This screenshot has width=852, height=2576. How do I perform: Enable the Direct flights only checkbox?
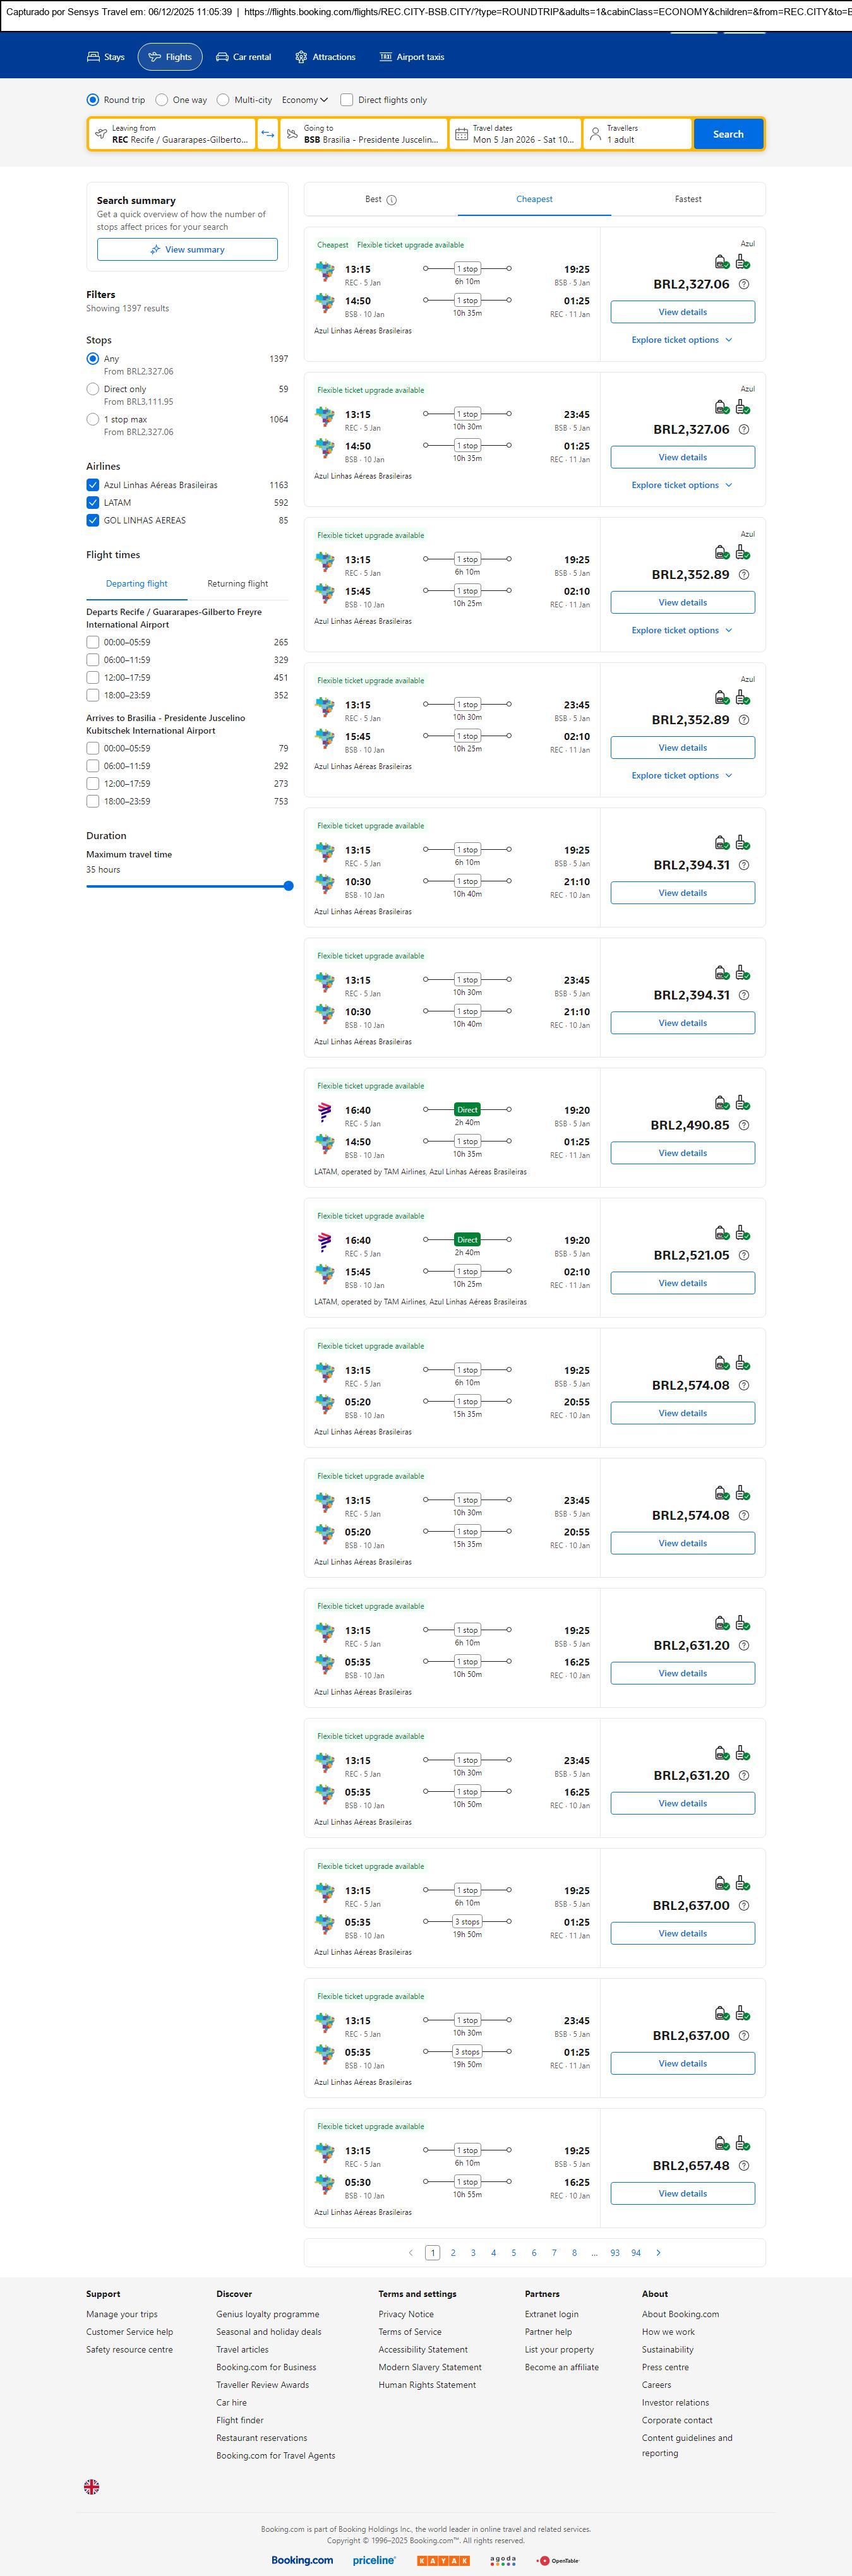[347, 100]
